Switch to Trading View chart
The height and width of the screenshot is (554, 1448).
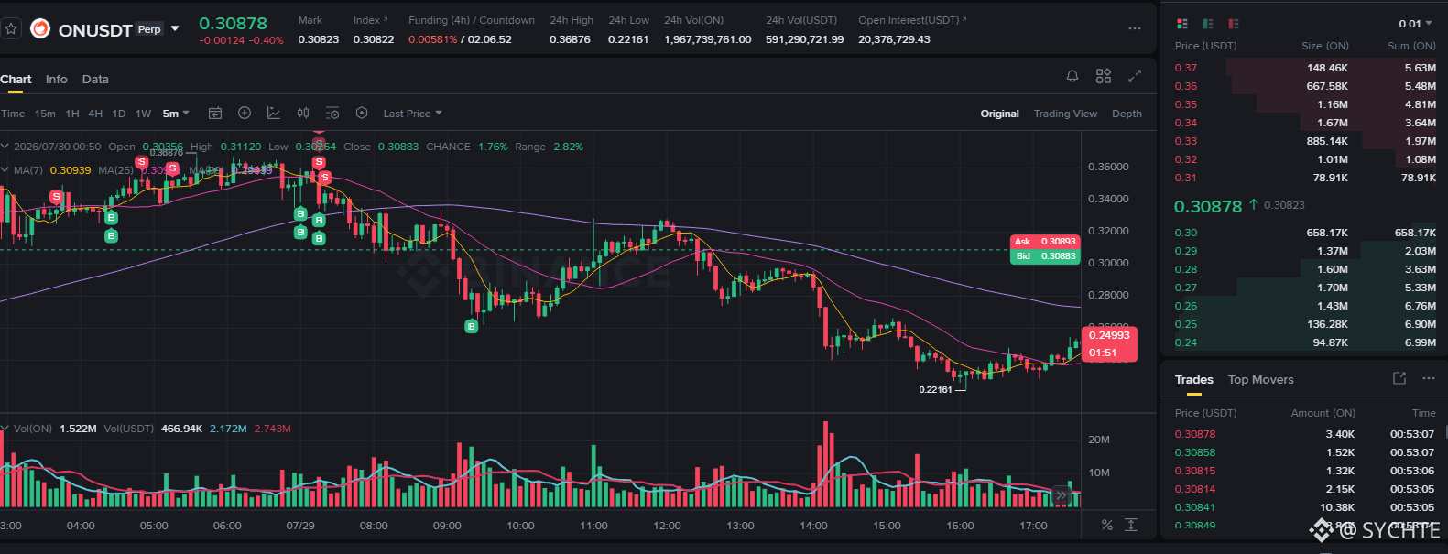click(x=1065, y=114)
